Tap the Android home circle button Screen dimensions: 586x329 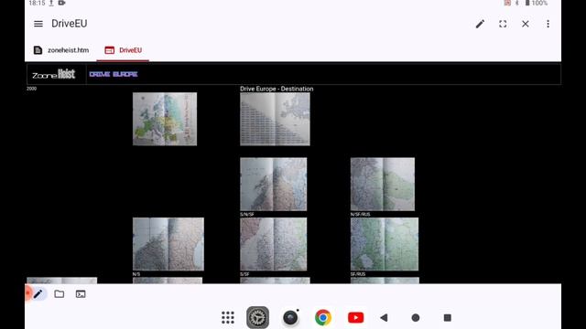click(x=415, y=318)
